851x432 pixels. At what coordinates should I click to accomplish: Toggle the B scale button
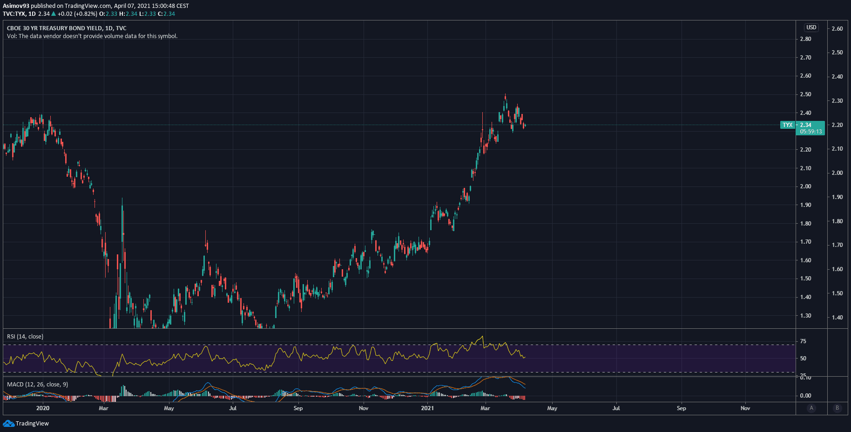[837, 408]
